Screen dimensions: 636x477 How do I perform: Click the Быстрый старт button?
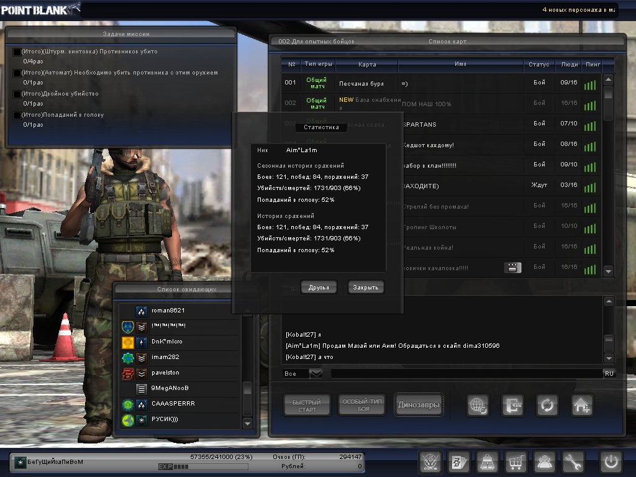click(x=307, y=406)
